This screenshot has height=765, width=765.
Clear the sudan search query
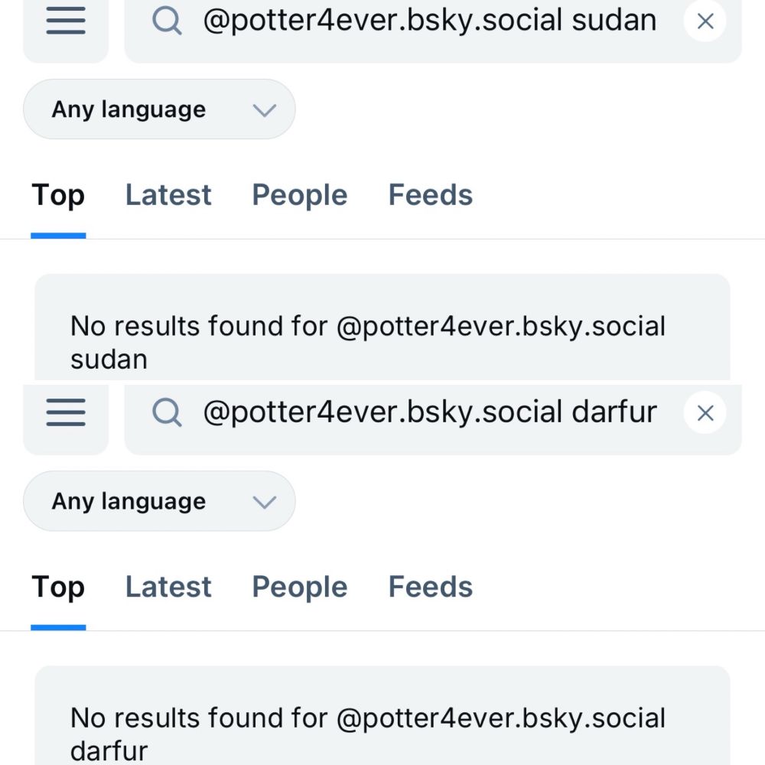point(705,21)
